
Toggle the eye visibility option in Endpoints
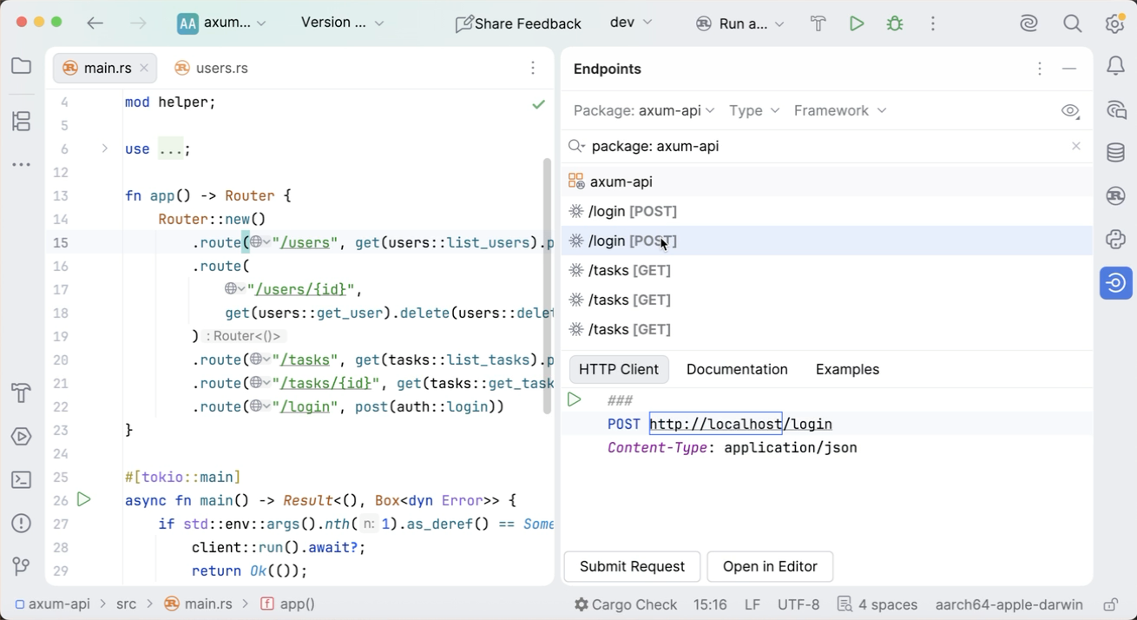click(x=1070, y=111)
